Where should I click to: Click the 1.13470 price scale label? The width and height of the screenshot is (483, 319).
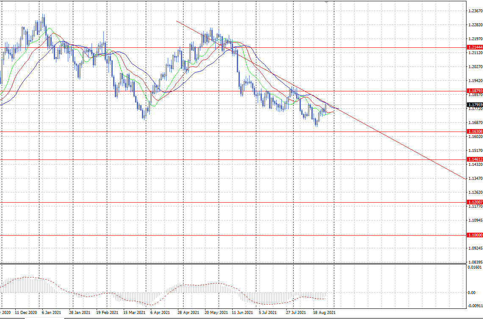(475, 179)
